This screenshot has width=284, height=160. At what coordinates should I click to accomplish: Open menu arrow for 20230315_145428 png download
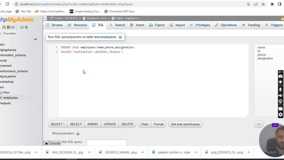(142, 152)
